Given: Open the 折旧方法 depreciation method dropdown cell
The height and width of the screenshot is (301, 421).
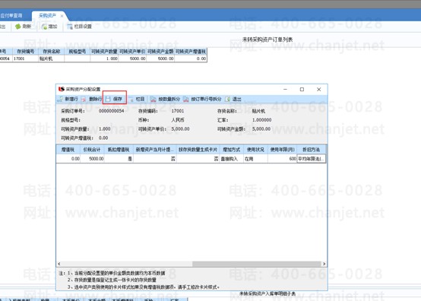Looking at the screenshot, I should (x=311, y=159).
